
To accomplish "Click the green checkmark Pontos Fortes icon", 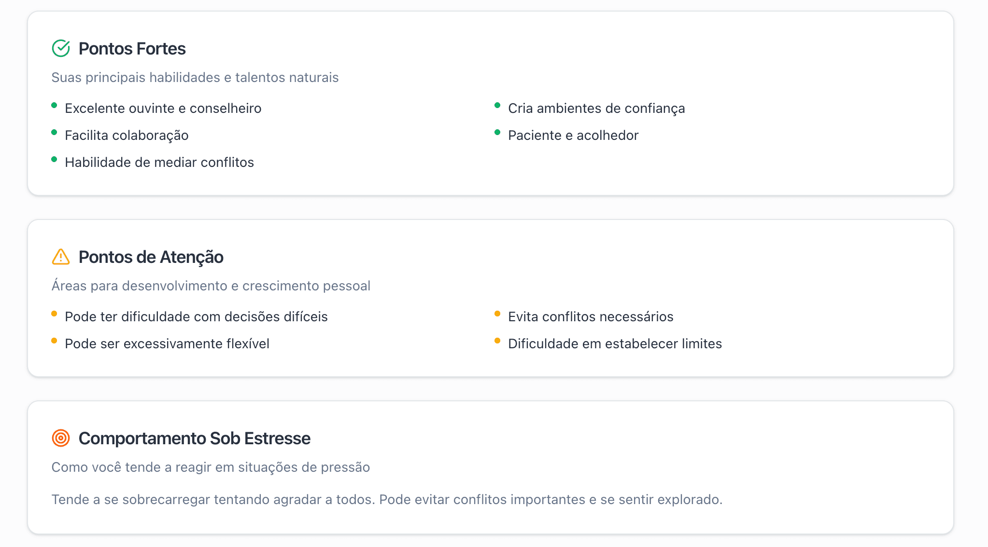I will [x=61, y=48].
